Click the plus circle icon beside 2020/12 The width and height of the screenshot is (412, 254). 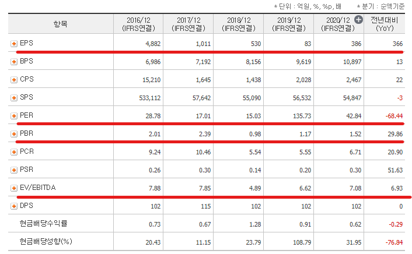click(x=358, y=20)
